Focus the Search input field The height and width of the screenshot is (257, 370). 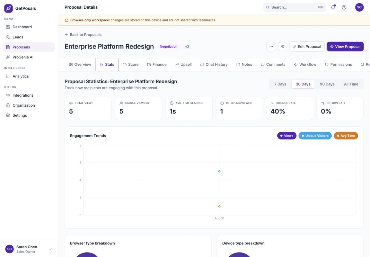[x=295, y=7]
